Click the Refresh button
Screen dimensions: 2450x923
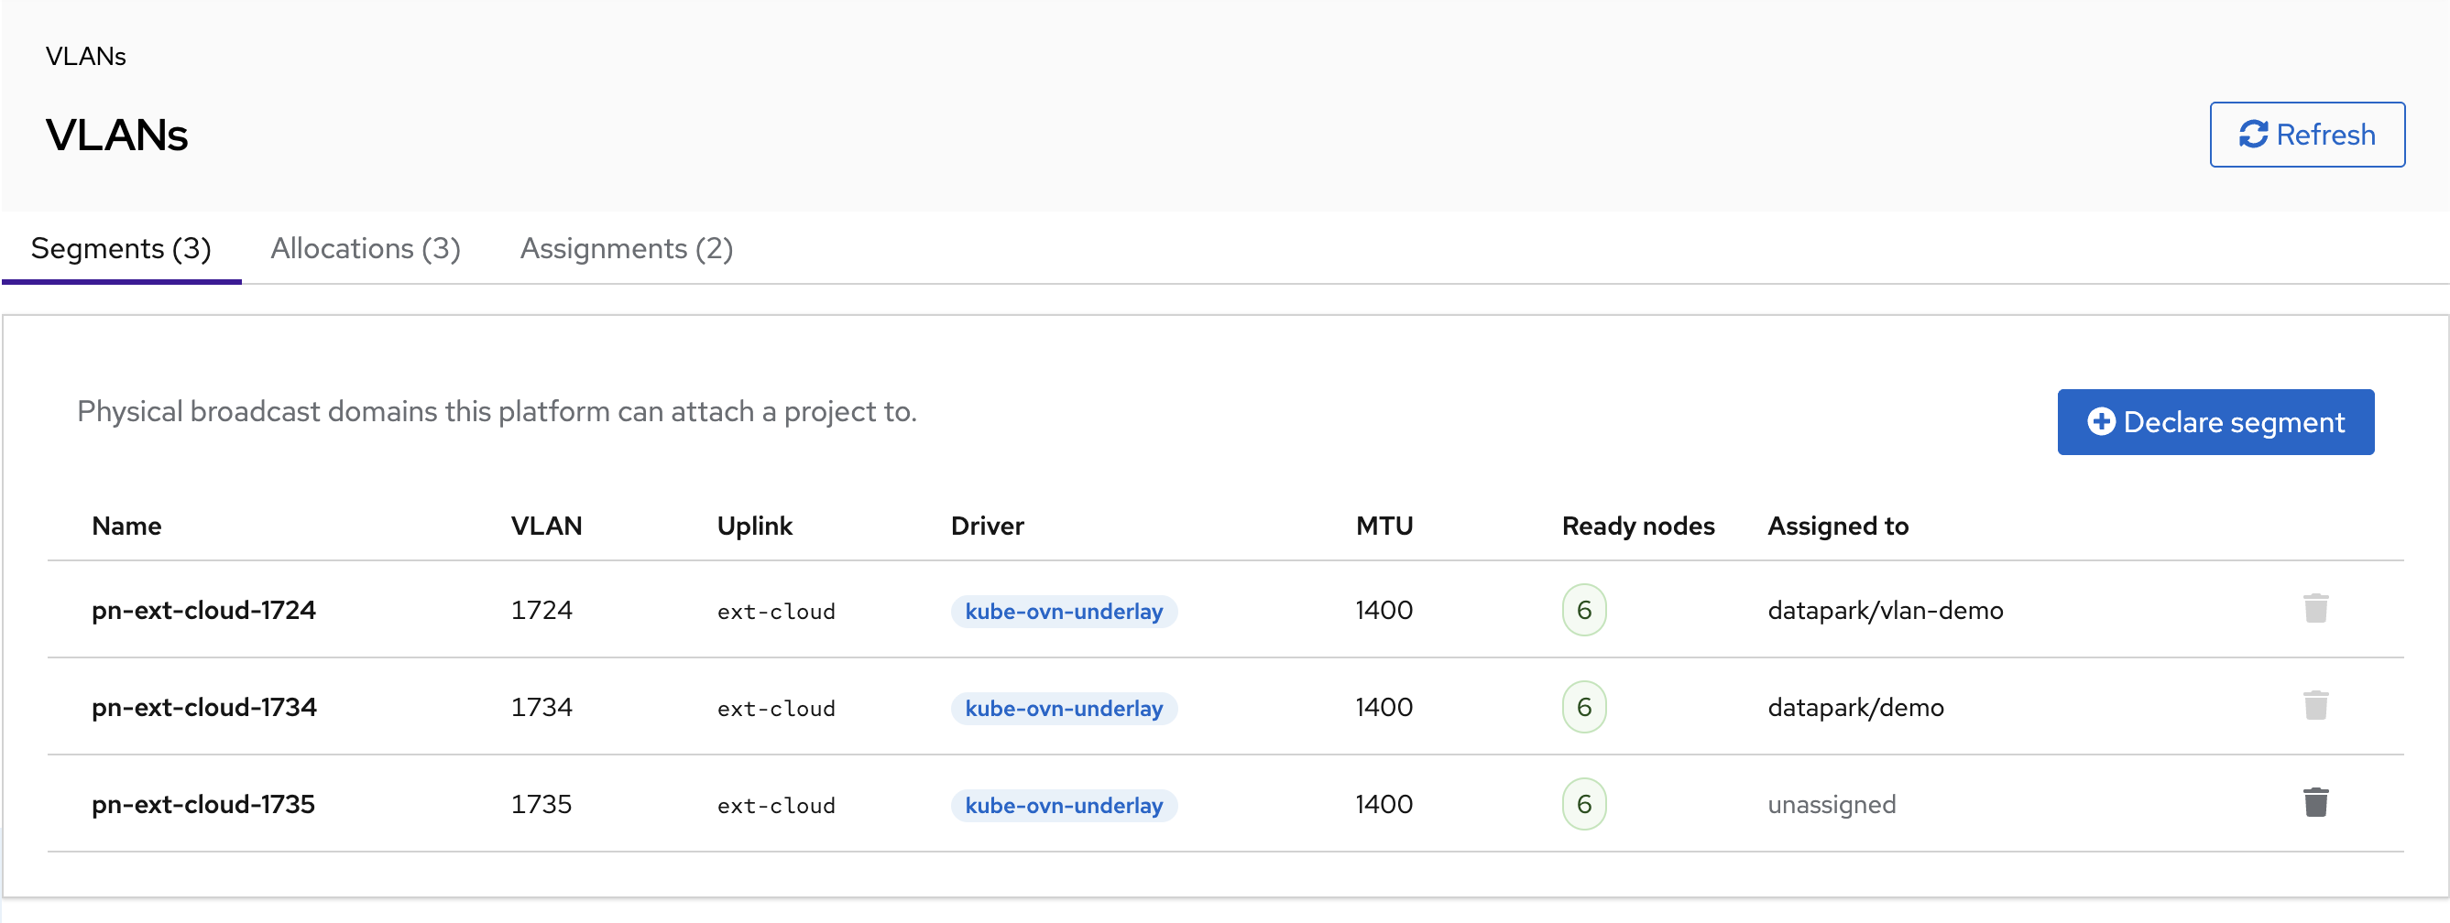[x=2306, y=135]
